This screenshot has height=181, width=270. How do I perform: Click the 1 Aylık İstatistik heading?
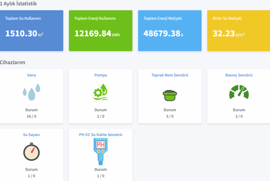(18, 4)
